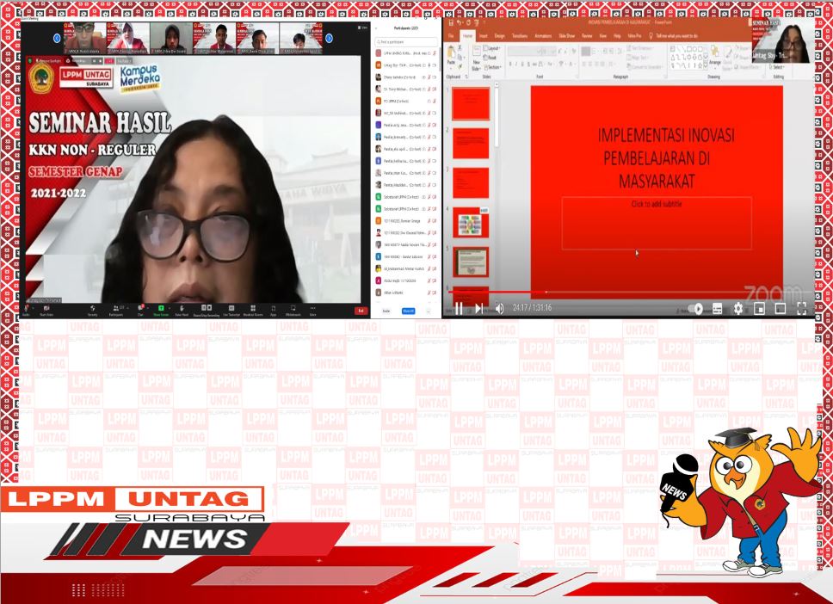Screen dimensions: 833x604
Task: Open Layout dropdown in Slides group
Action: [x=492, y=48]
